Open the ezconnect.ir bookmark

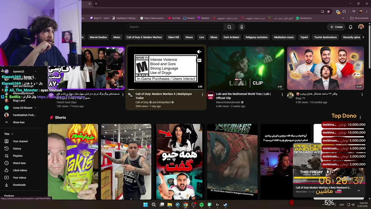click(304, 18)
